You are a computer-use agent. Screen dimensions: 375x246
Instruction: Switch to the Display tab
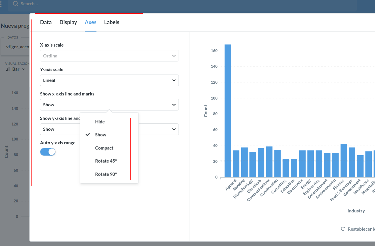pyautogui.click(x=68, y=22)
